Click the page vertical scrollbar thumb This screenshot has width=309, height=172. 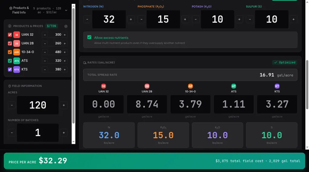point(307,85)
